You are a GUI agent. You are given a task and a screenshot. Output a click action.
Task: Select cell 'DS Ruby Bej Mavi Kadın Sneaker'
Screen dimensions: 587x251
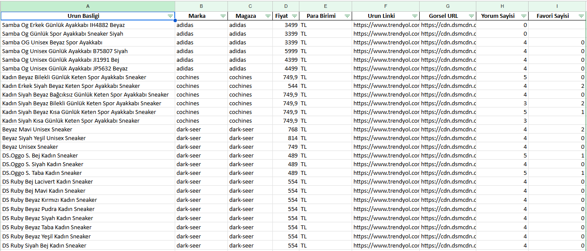pyautogui.click(x=88, y=191)
